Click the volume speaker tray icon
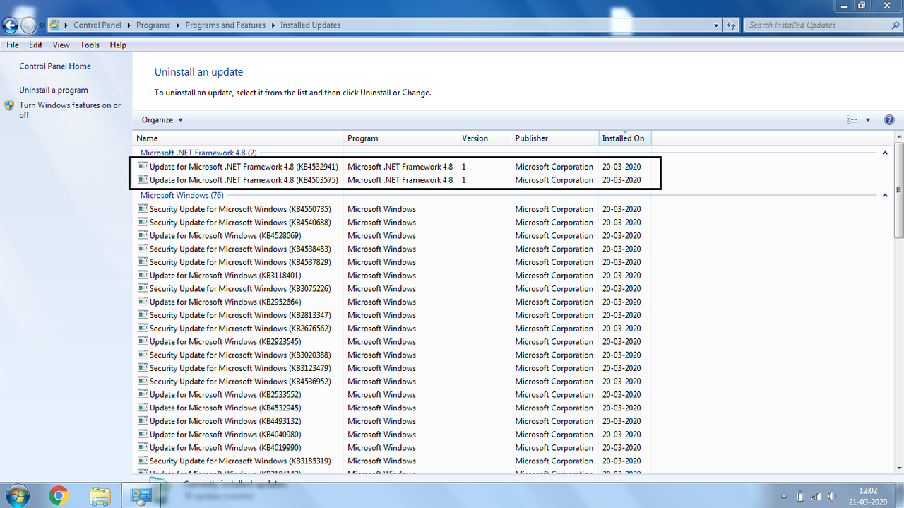Viewport: 904px width, 508px height. (831, 496)
